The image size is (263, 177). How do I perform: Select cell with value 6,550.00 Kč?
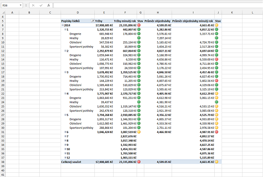[x=193, y=59]
